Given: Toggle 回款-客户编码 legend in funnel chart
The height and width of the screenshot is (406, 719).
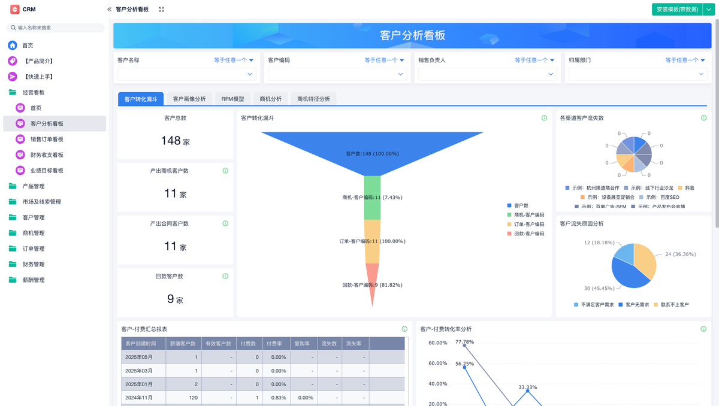Looking at the screenshot, I should click(x=525, y=234).
